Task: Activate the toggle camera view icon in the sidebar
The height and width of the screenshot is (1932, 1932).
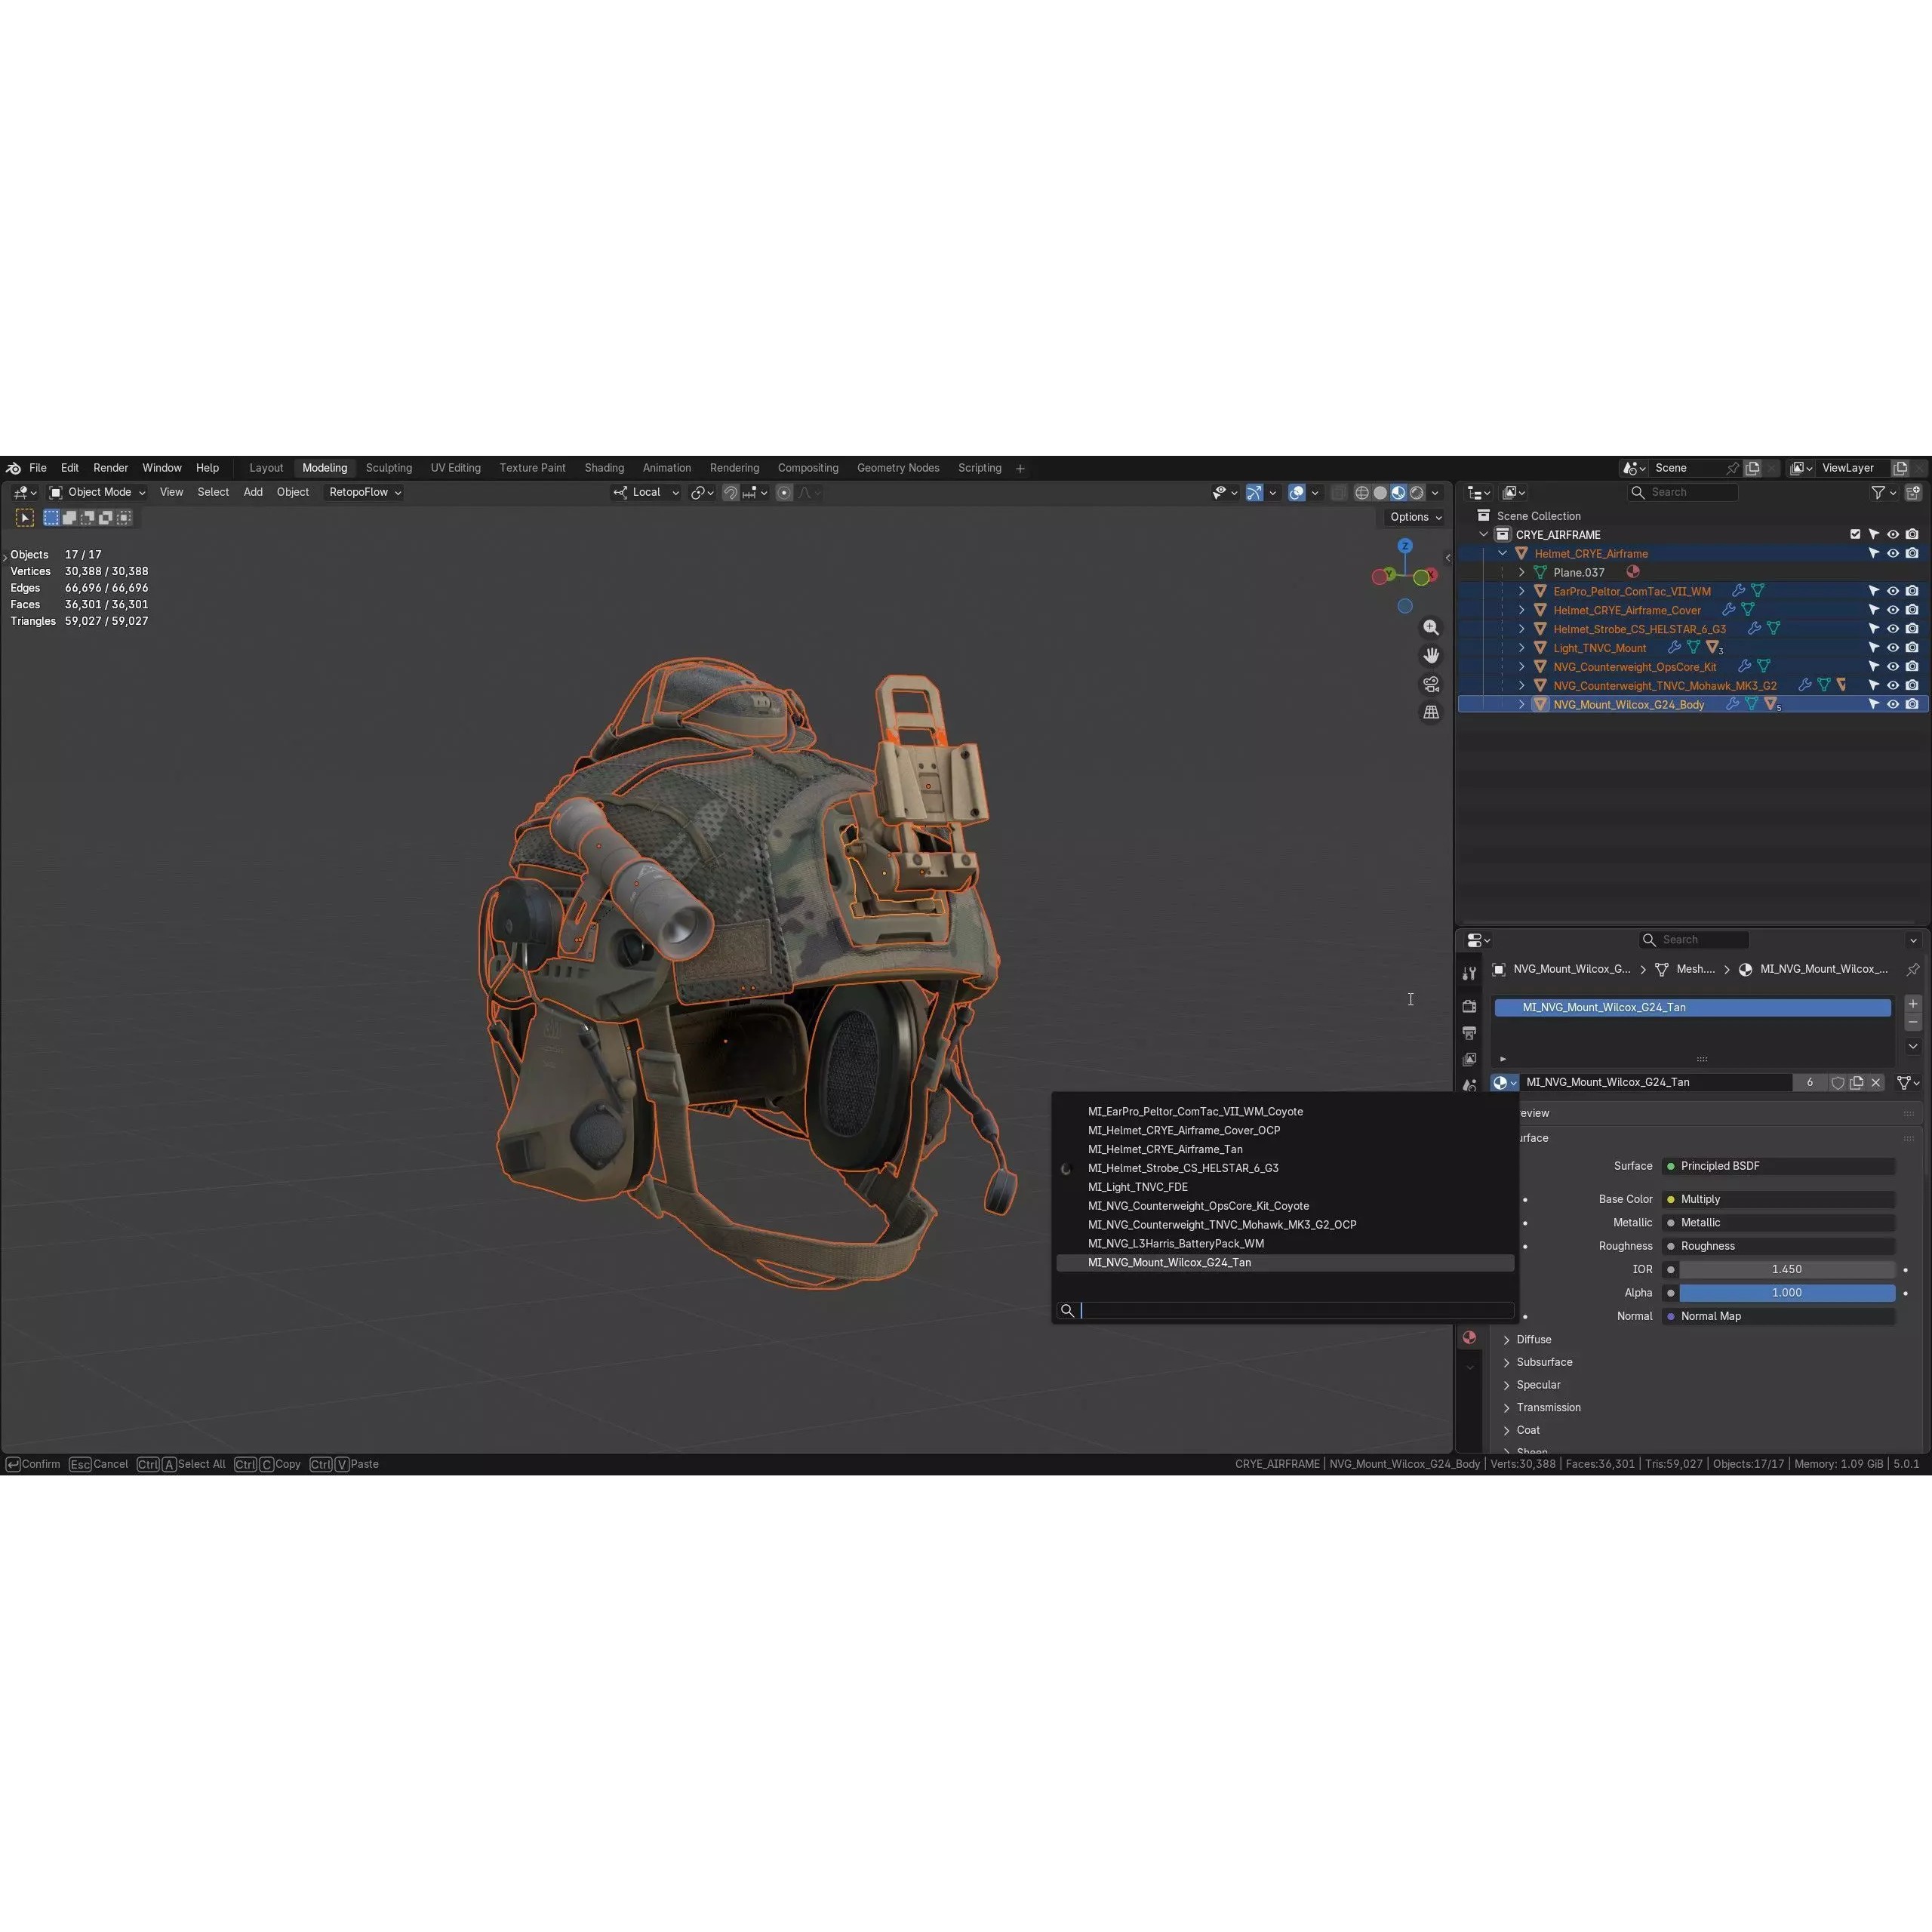Action: (1431, 684)
